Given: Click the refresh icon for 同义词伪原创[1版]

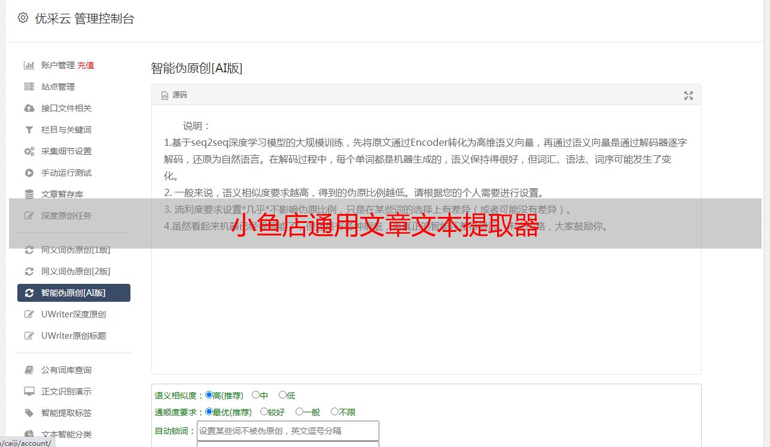Looking at the screenshot, I should [x=29, y=250].
